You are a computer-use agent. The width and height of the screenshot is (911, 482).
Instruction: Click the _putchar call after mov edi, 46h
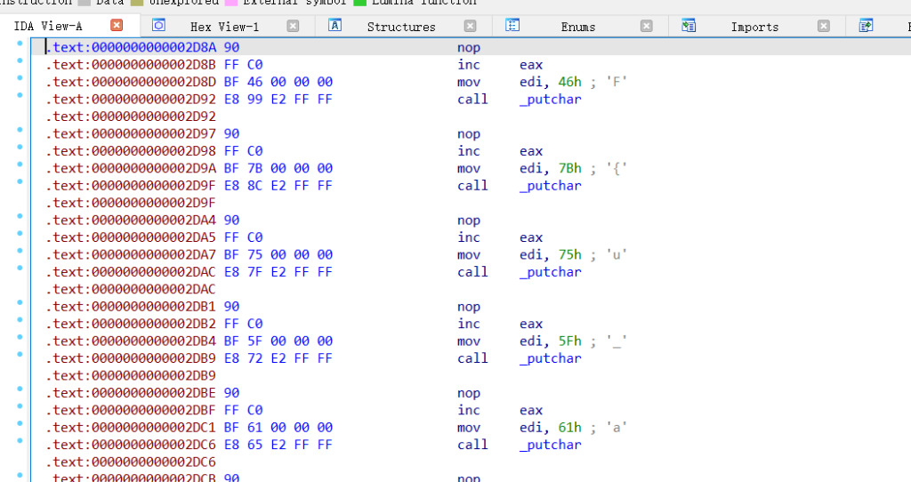click(x=550, y=100)
